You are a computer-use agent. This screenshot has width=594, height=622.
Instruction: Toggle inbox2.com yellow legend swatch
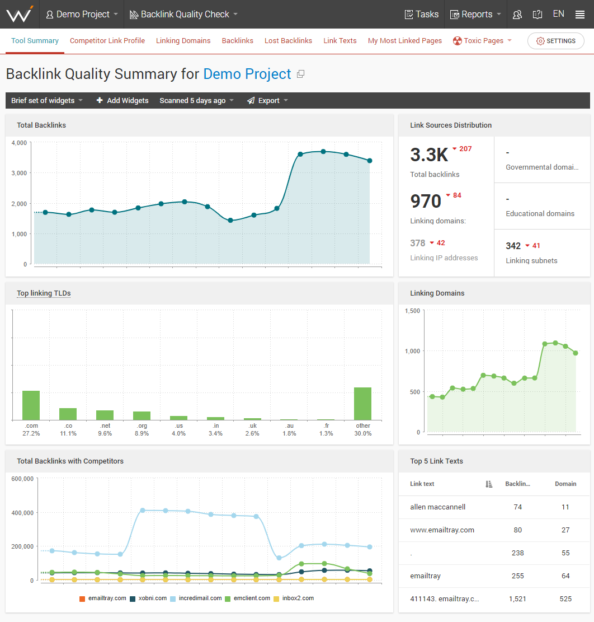(276, 598)
